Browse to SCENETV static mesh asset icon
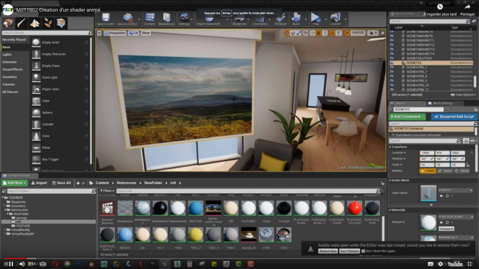Viewport: 479px width, 269px height. tap(447, 196)
